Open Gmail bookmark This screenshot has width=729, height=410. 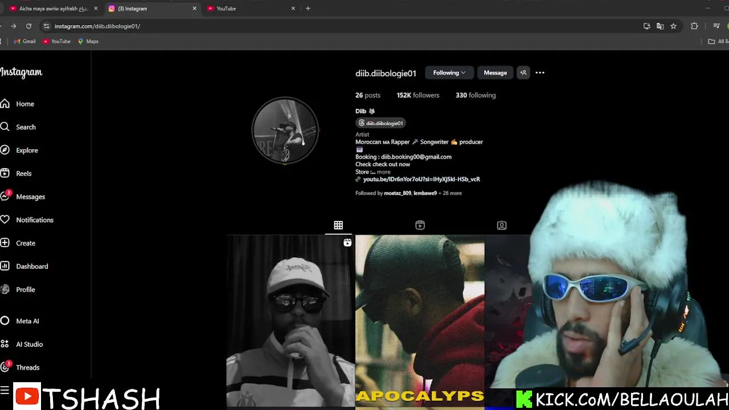pos(24,42)
